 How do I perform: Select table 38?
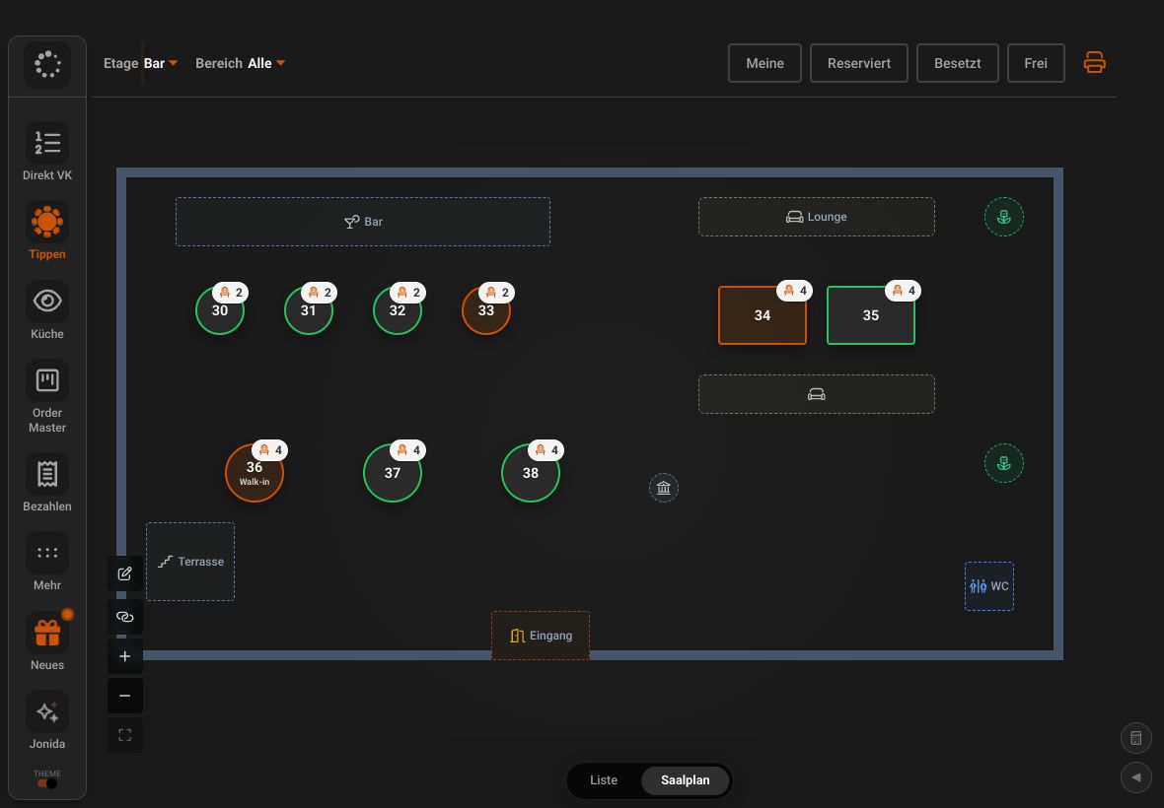coord(531,473)
